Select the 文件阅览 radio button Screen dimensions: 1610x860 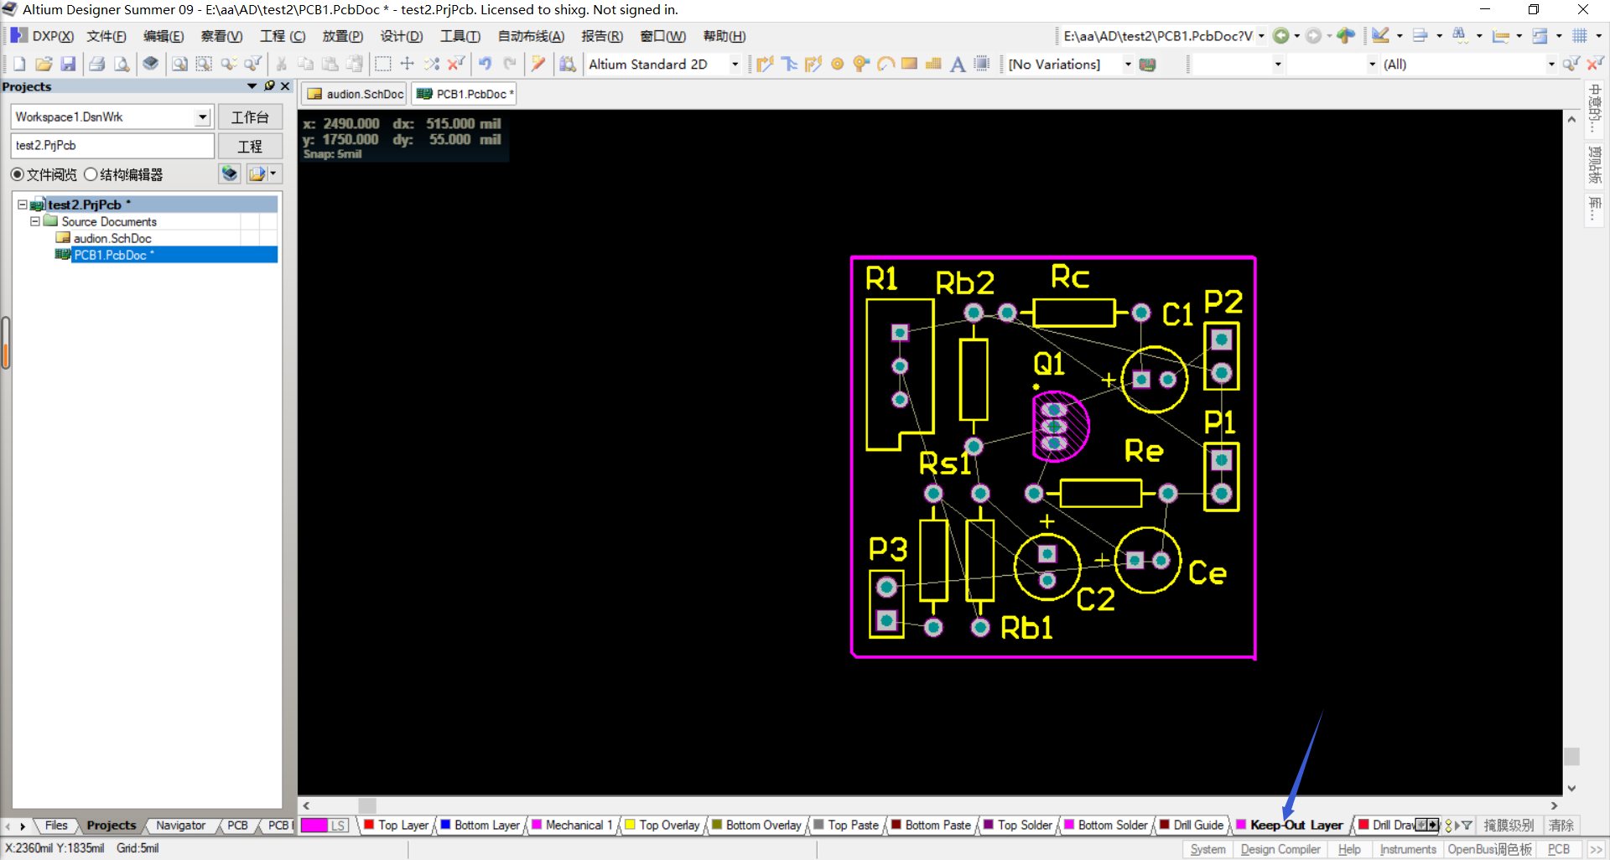18,174
